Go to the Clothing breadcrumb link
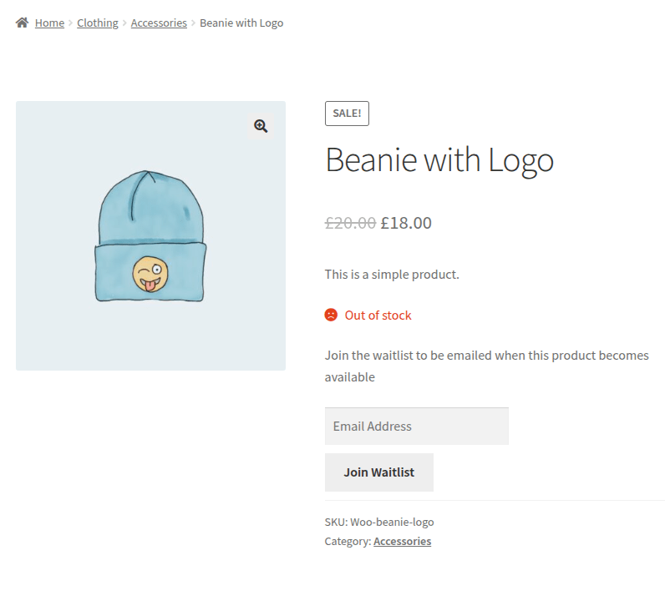Screen dimensions: 665x616 click(98, 23)
